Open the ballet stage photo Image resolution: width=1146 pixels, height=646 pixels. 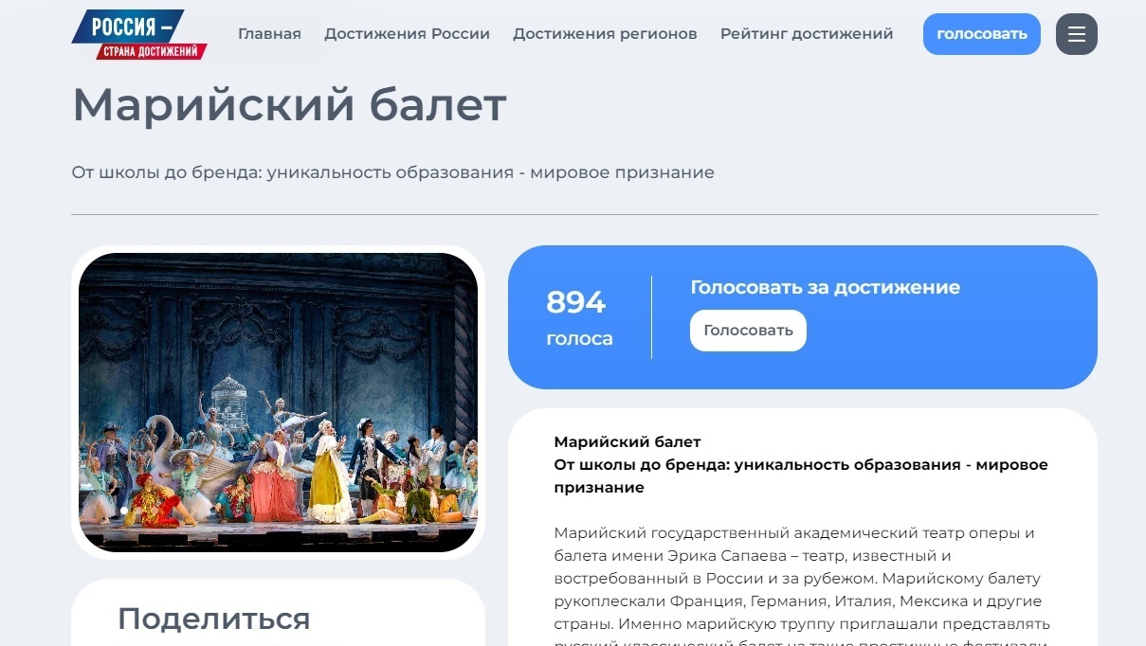[x=278, y=403]
